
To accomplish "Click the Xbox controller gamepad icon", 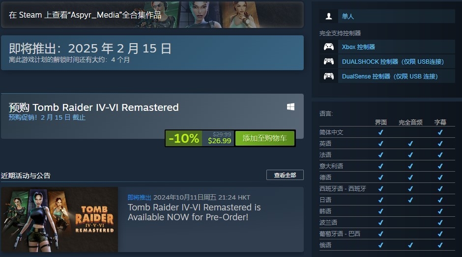I will tap(329, 47).
